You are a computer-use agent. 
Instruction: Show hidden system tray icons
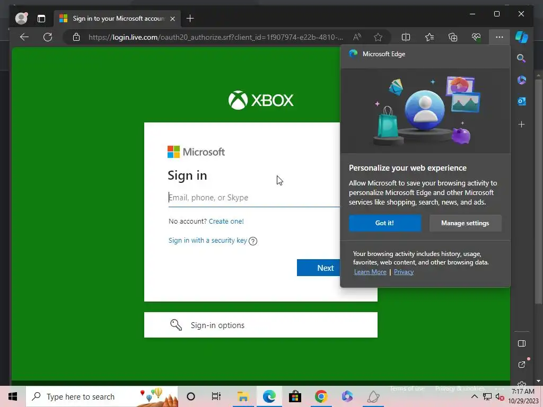(475, 396)
